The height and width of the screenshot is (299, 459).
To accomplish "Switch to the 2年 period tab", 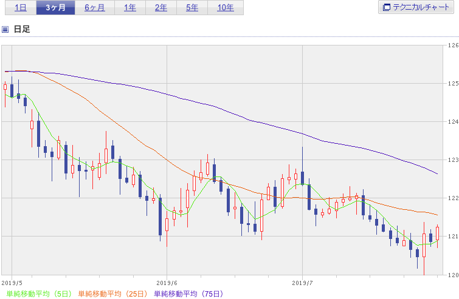I will [161, 8].
